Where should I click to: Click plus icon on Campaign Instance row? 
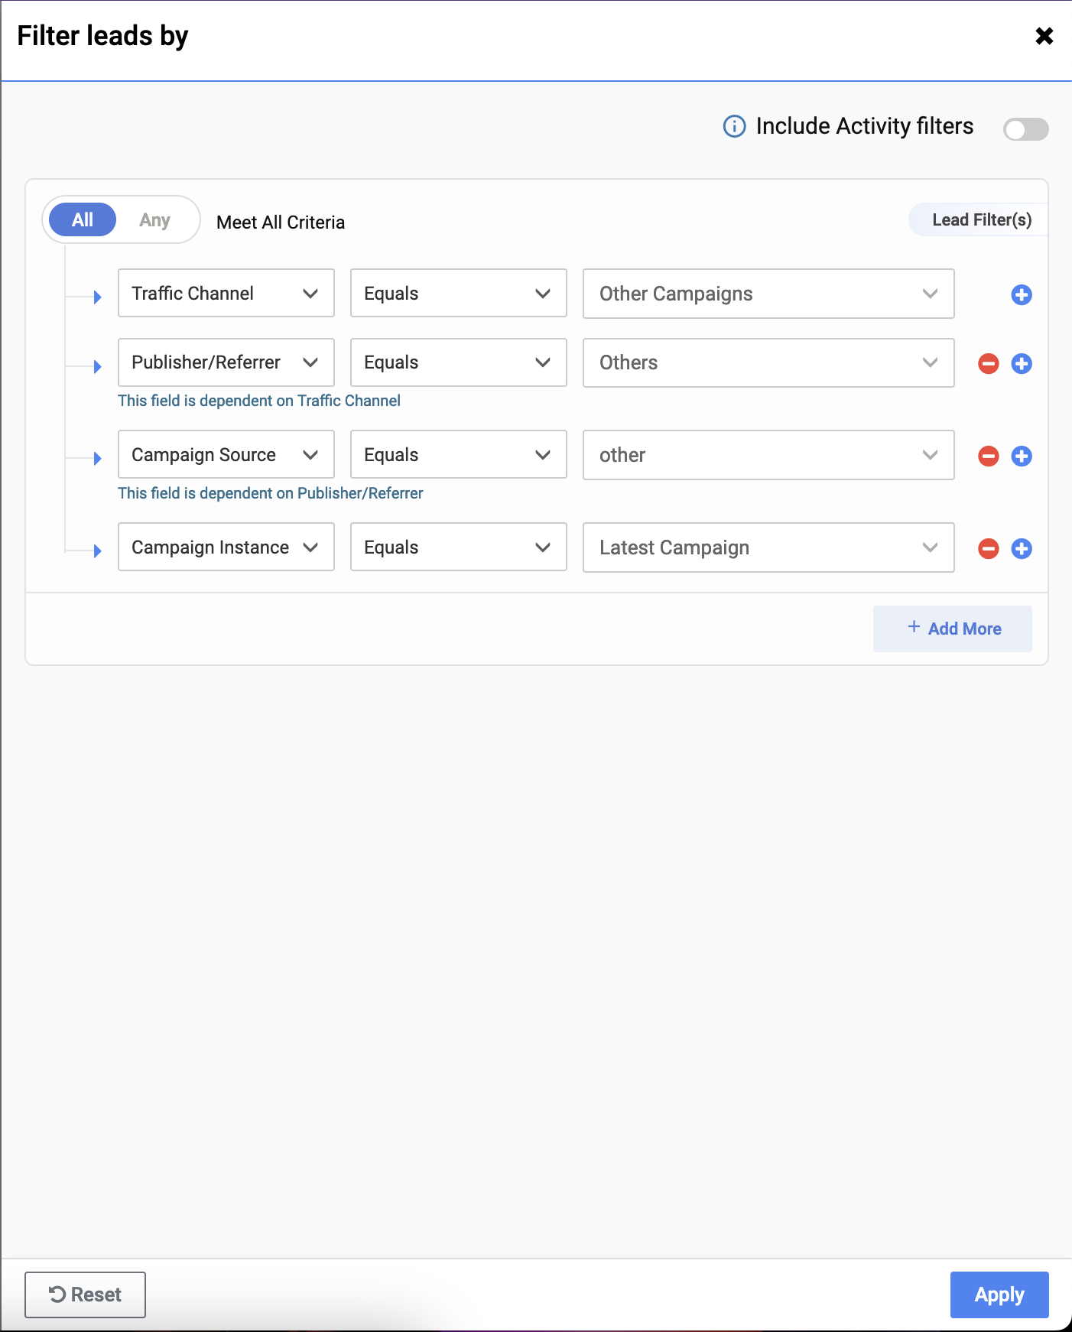click(1022, 549)
